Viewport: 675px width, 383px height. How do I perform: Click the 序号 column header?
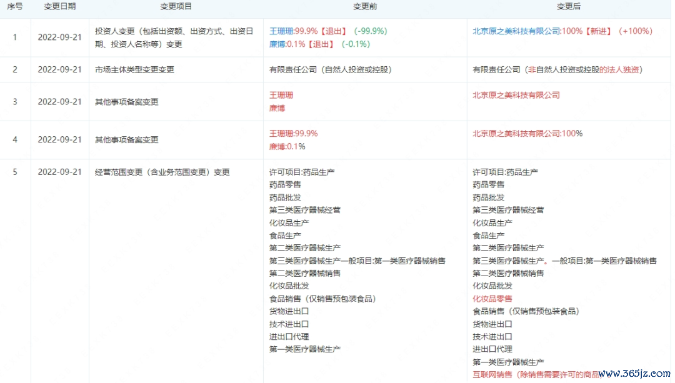(15, 7)
